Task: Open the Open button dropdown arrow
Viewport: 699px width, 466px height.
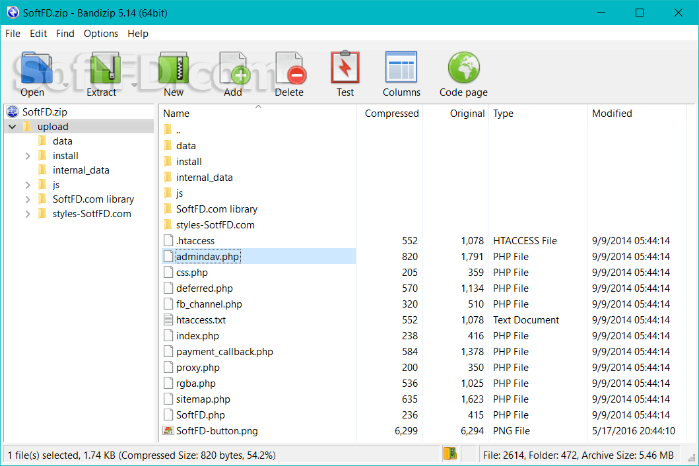Action: 65,85
